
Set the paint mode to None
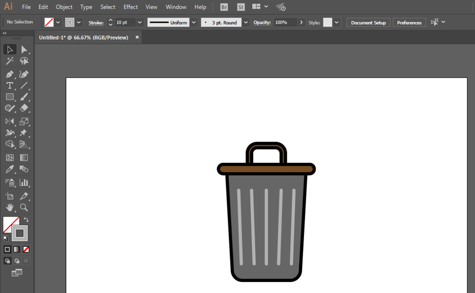tap(26, 249)
